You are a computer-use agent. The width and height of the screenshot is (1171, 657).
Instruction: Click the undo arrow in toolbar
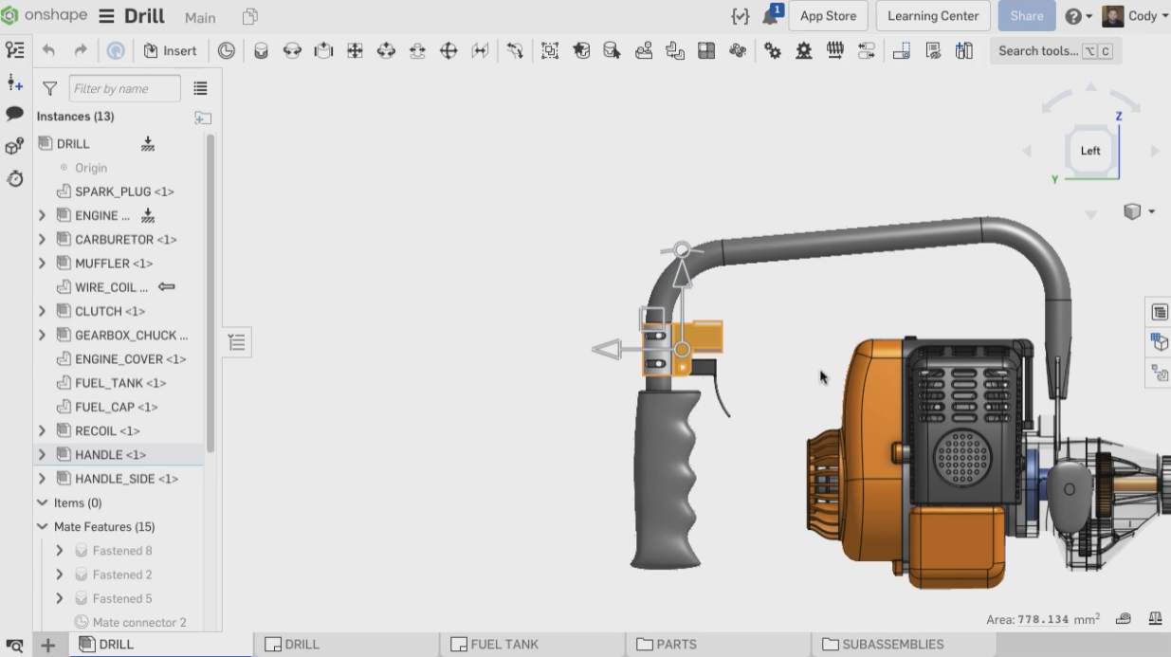coord(49,51)
